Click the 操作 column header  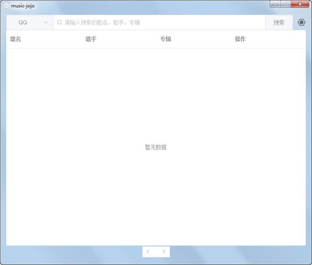click(240, 39)
